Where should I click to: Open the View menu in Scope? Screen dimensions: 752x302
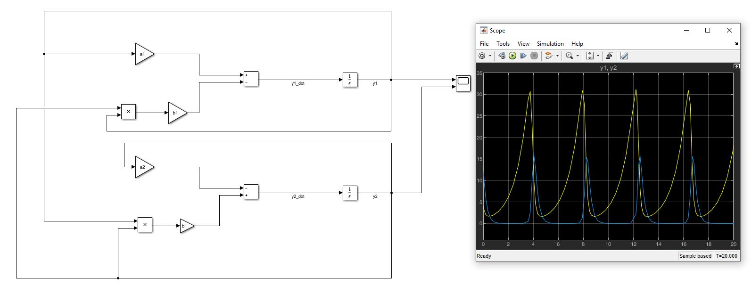(523, 44)
